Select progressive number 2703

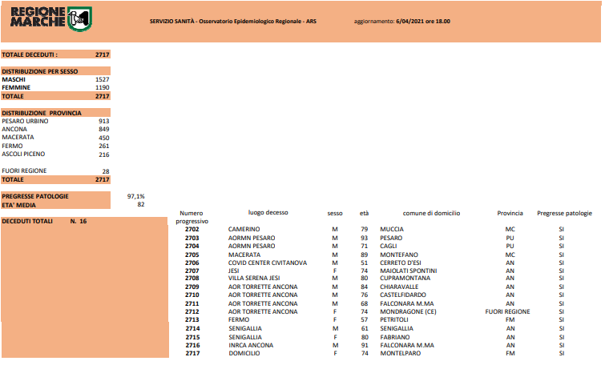(x=192, y=239)
